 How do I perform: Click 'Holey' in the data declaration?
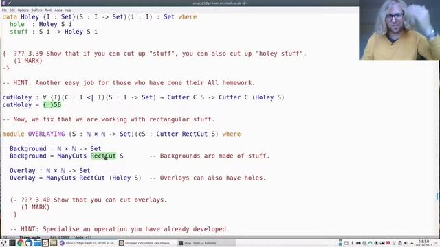pyautogui.click(x=30, y=17)
